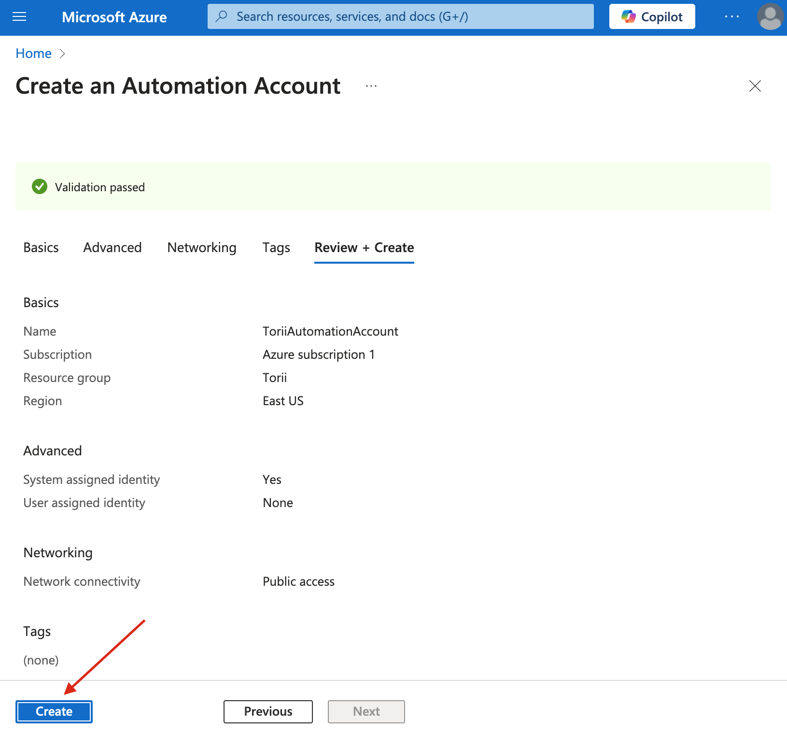787x734 pixels.
Task: Click the Previous button
Action: [x=268, y=711]
